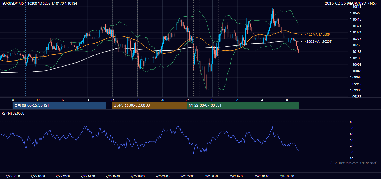This screenshot has height=179, width=381.
Task: Click hour tick 16 under price chart
Action: 112,100
